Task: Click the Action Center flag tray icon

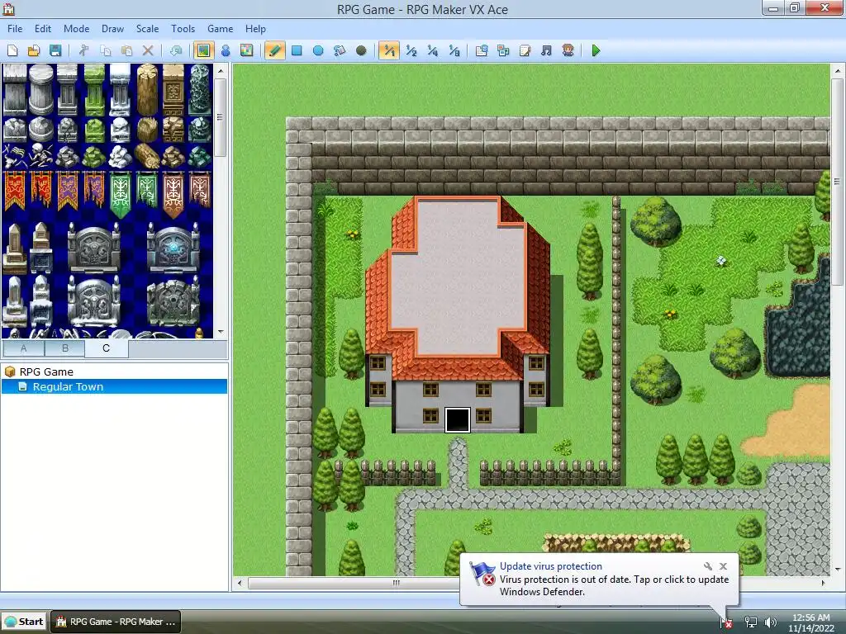Action: (x=726, y=622)
